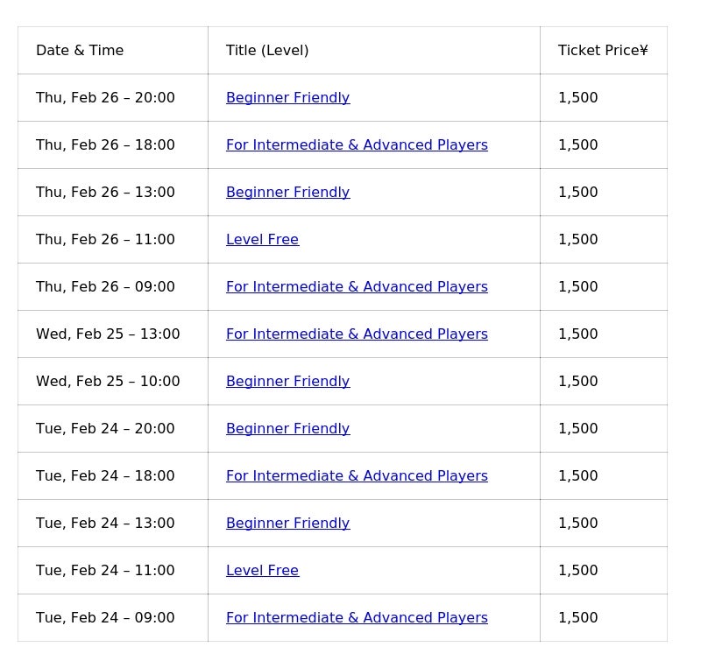Click the Wed, Feb 25 – 13:00 date cell
701x668 pixels.
[108, 334]
